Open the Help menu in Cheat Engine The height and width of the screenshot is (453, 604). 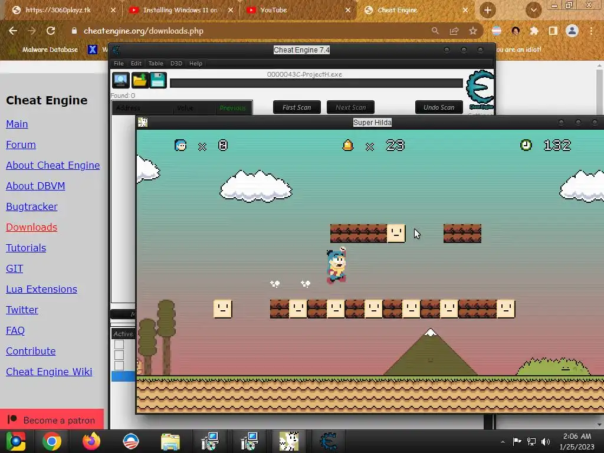click(x=196, y=64)
